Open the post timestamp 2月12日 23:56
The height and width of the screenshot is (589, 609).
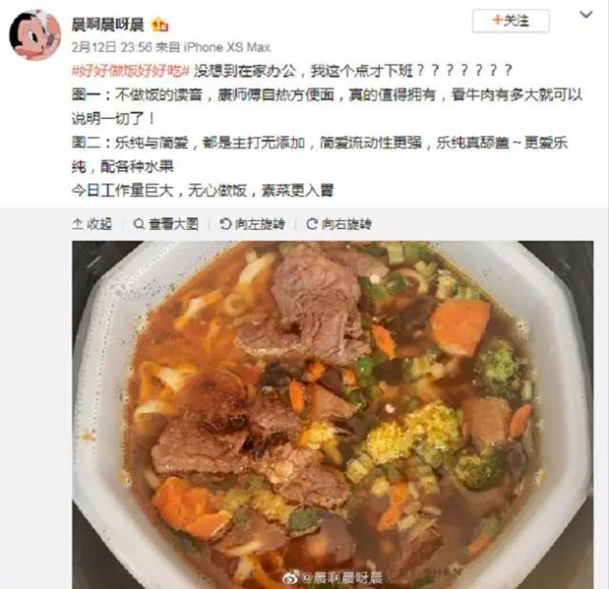tap(111, 47)
